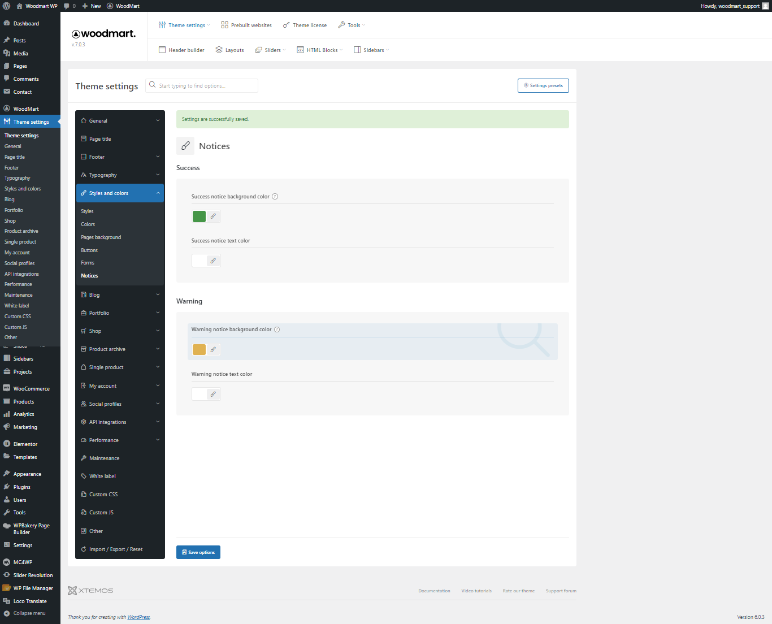Image resolution: width=772 pixels, height=624 pixels.
Task: Click the Save options button
Action: point(198,552)
